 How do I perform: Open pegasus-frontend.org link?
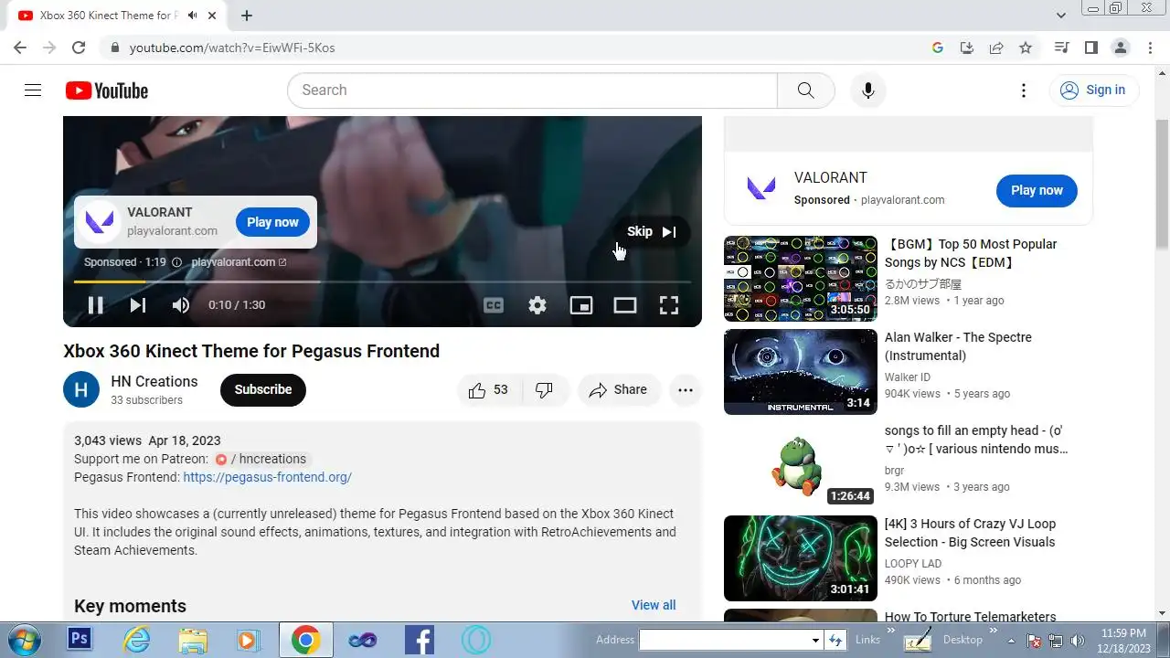click(267, 477)
